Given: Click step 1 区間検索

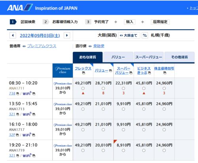Looking at the screenshot, I should 23,22.
